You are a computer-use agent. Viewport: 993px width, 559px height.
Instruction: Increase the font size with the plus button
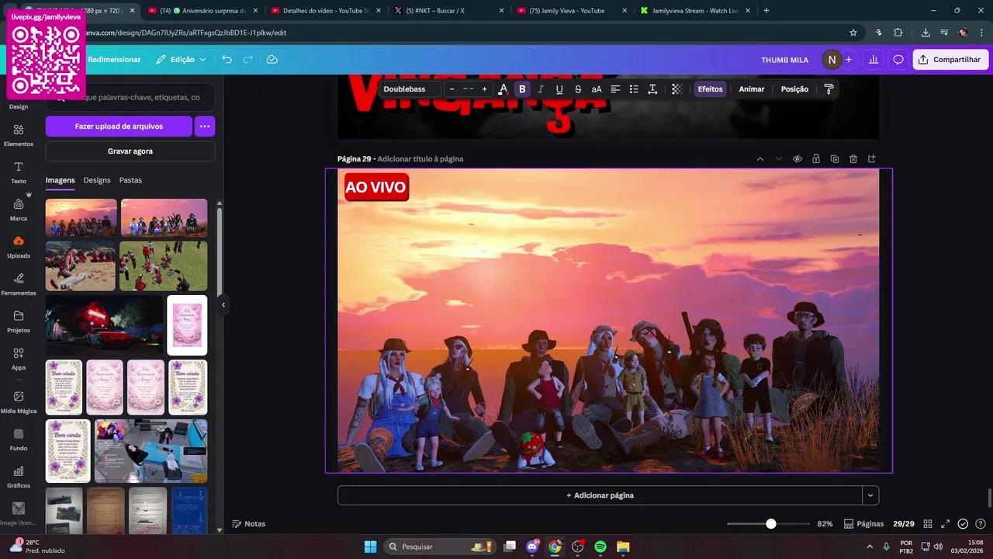(x=485, y=89)
